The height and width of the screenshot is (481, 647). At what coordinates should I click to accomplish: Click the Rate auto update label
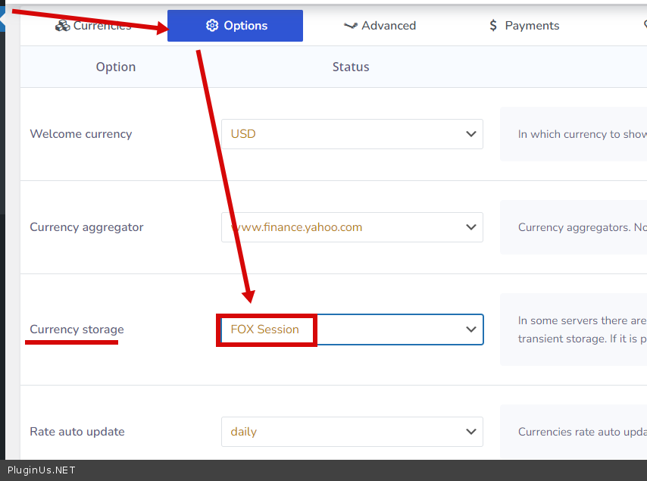77,432
